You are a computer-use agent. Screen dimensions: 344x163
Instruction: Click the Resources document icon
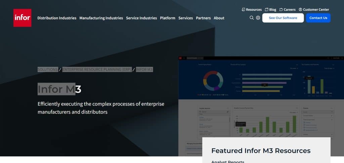[243, 9]
